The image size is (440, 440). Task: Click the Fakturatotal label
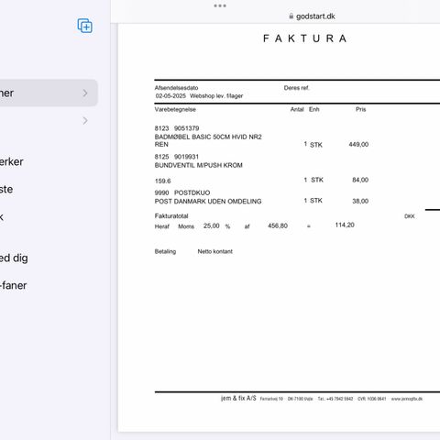(171, 216)
